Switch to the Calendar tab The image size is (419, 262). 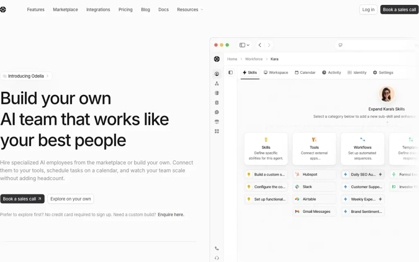pos(305,72)
